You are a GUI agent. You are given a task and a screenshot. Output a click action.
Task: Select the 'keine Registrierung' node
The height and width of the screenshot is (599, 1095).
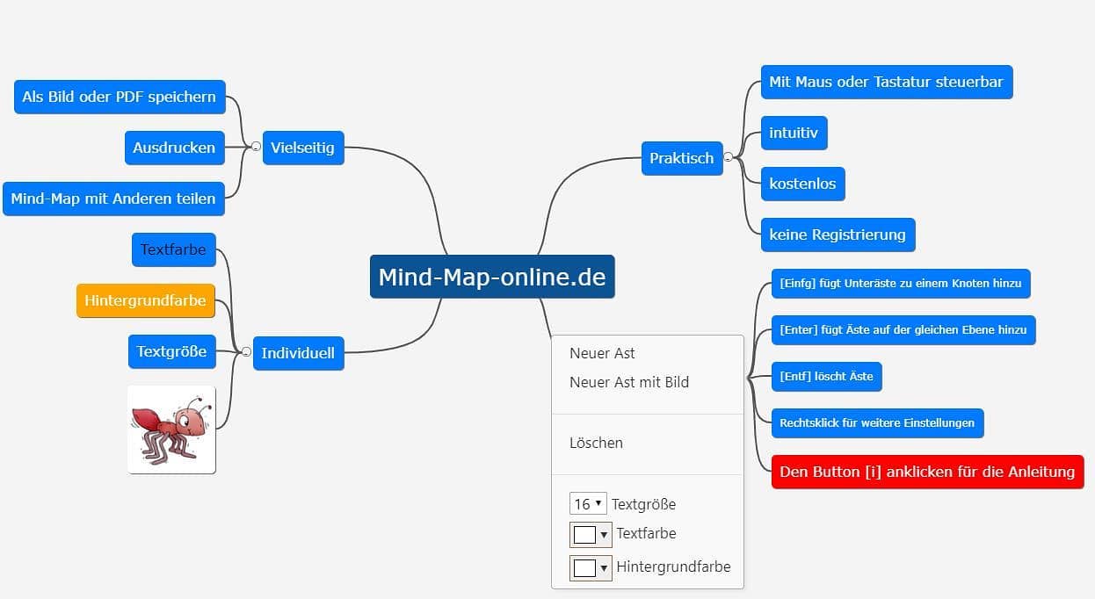click(x=838, y=235)
